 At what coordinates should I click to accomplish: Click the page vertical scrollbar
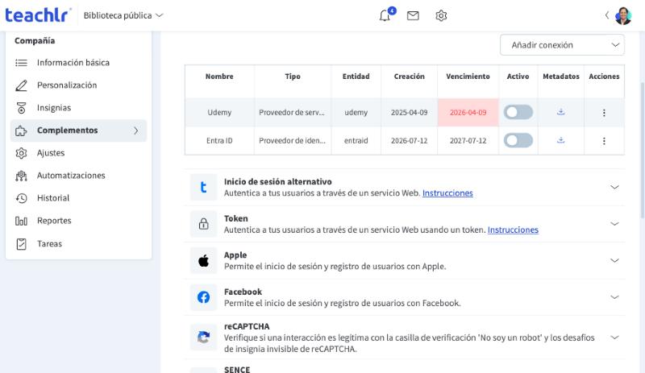tap(642, 150)
